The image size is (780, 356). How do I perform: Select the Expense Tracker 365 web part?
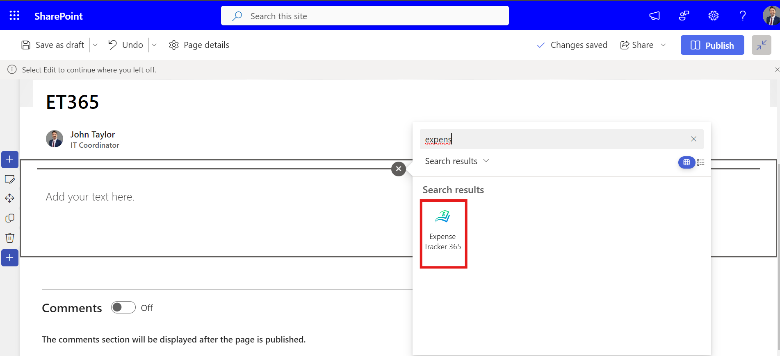coord(443,234)
